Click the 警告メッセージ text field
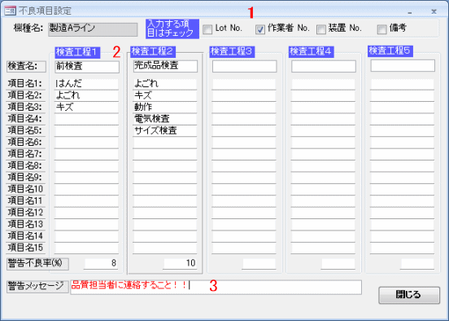Screen dimensions: 449x321 pos(216,287)
